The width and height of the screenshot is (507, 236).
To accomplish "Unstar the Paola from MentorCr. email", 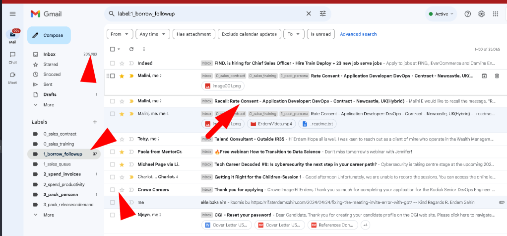I will [122, 152].
